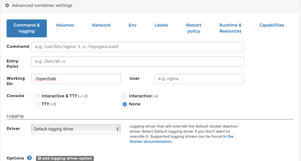The image size is (301, 161).
Task: Click the Command & logging tab
Action: pos(27,28)
